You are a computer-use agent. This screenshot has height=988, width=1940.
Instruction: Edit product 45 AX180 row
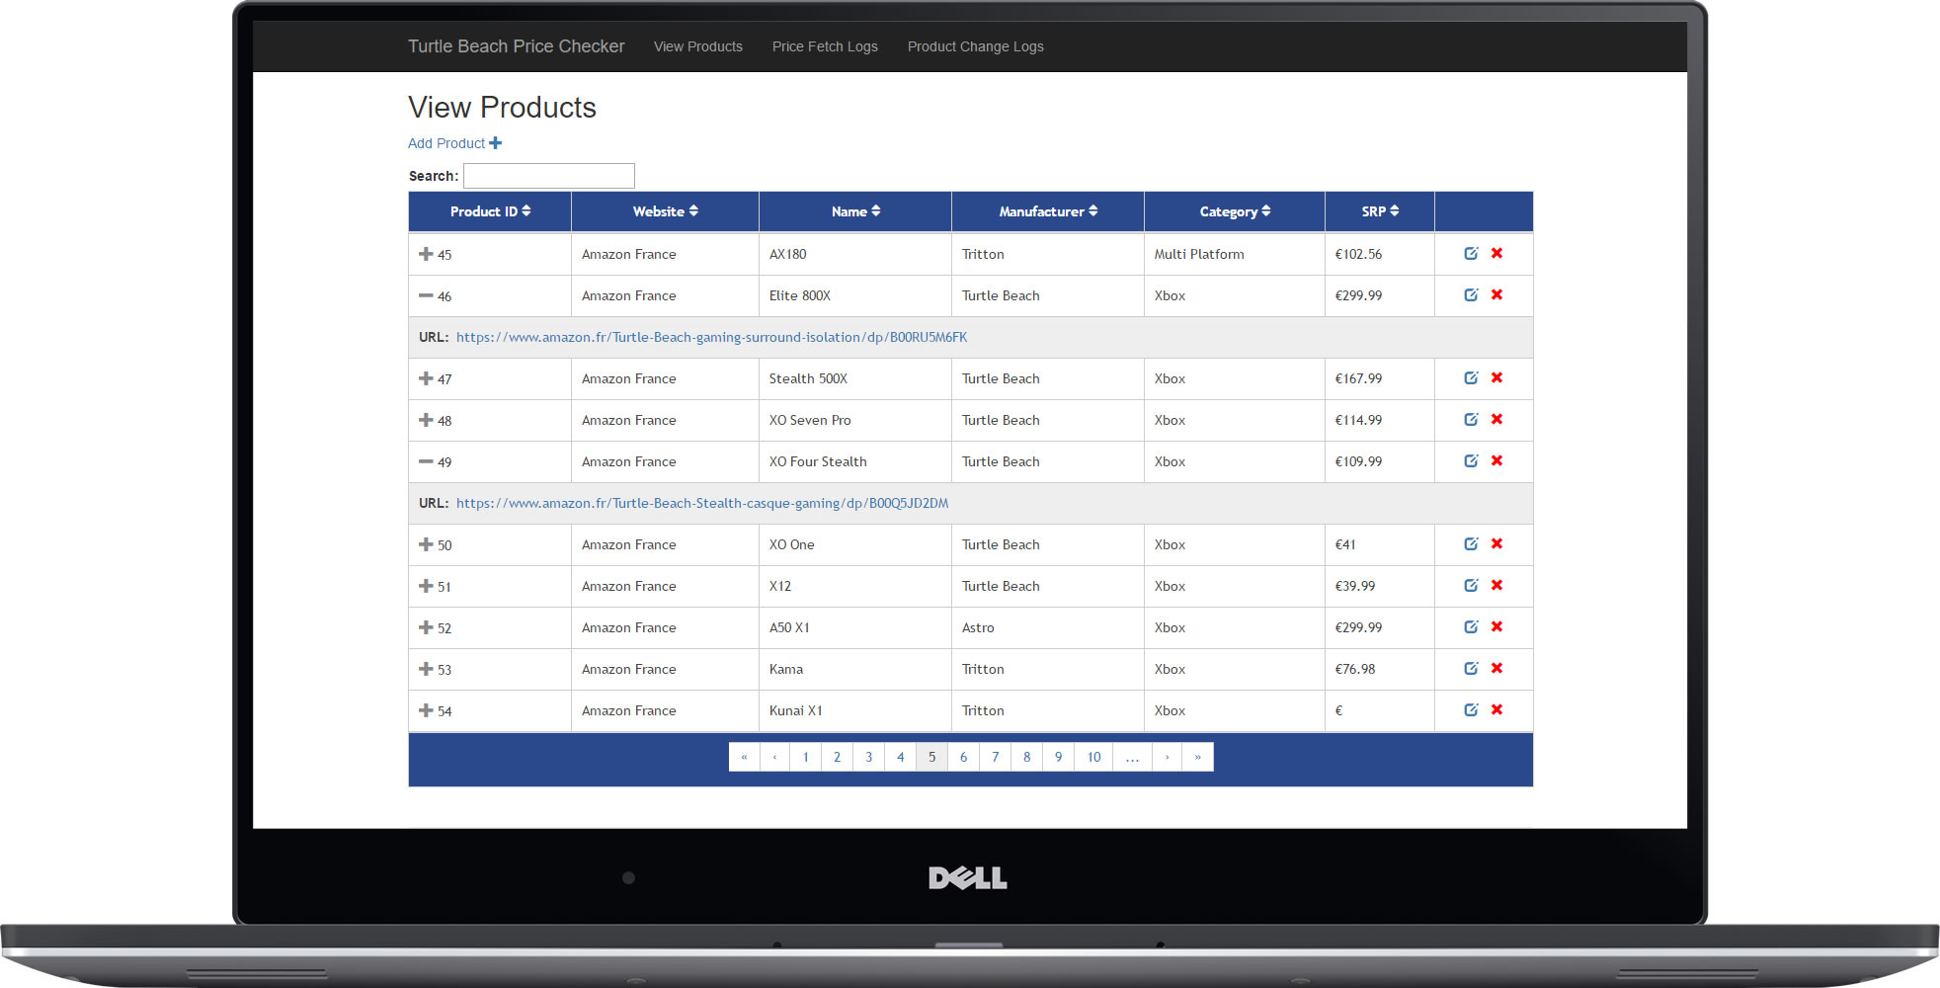[x=1471, y=253]
